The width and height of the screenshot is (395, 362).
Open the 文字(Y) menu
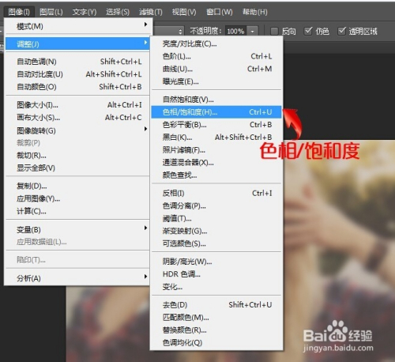(x=85, y=12)
